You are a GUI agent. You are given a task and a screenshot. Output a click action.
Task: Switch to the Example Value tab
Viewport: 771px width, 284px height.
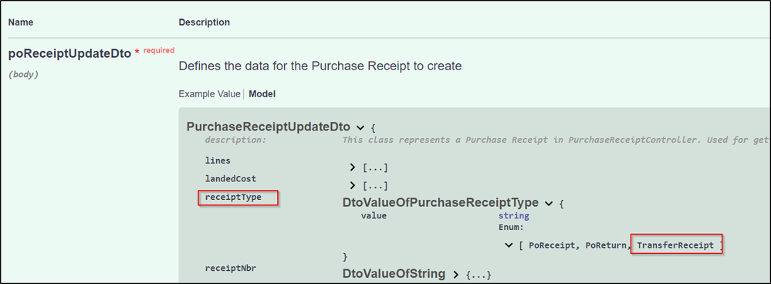pos(209,94)
